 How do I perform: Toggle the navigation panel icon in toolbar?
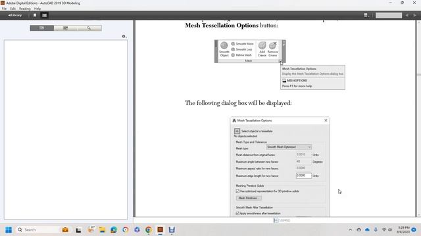(x=45, y=15)
